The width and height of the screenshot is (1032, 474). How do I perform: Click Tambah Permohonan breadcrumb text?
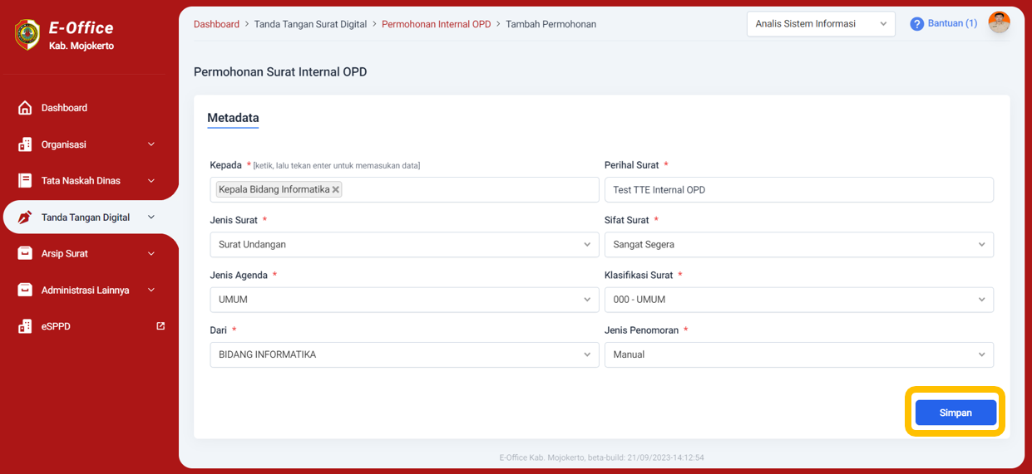click(551, 25)
